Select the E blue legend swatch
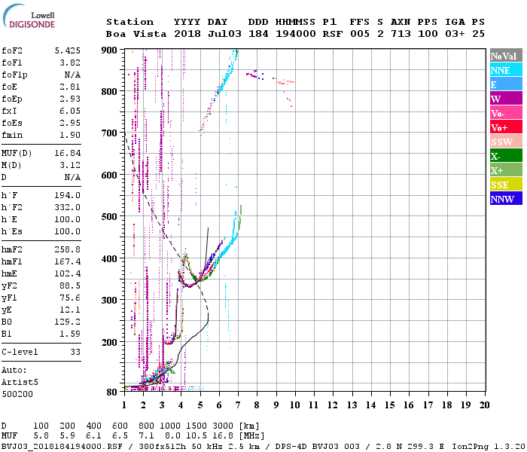Viewport: 527px width, 452px height. tap(506, 84)
